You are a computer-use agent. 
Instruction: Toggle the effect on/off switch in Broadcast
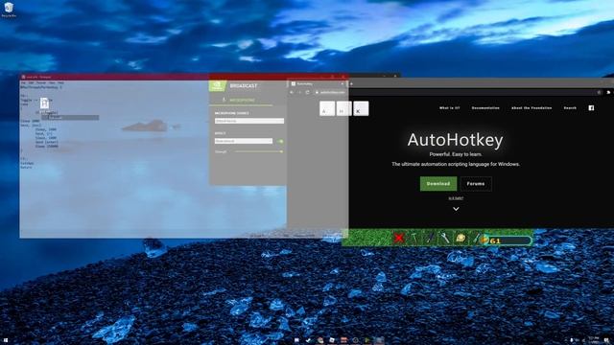280,141
